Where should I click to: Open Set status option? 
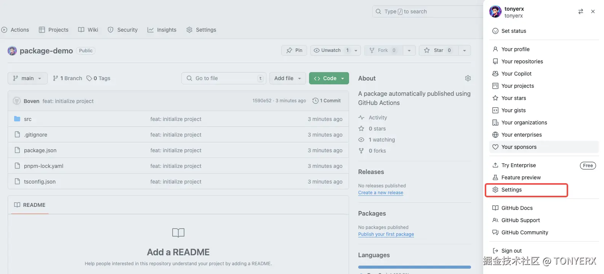(x=544, y=31)
